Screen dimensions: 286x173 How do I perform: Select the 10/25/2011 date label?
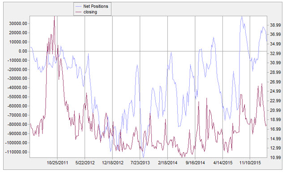point(57,163)
